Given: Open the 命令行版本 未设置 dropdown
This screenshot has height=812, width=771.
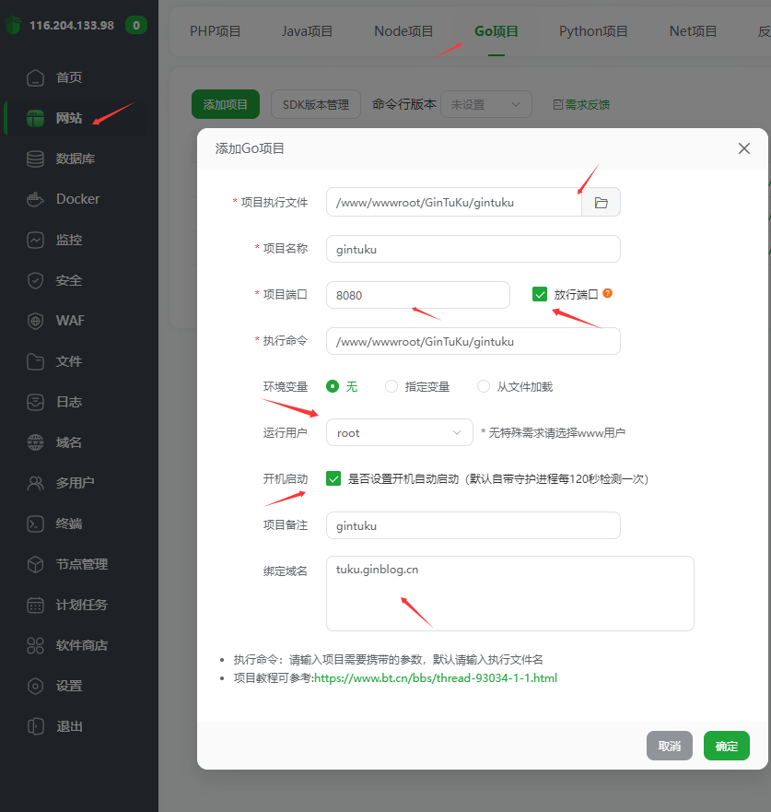Looking at the screenshot, I should [485, 104].
